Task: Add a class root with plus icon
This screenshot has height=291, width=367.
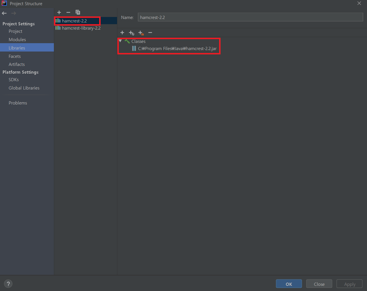Action: point(122,33)
